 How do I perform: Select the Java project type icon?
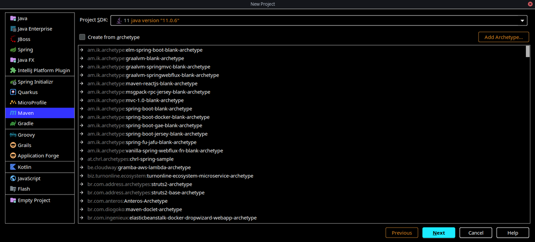[13, 18]
